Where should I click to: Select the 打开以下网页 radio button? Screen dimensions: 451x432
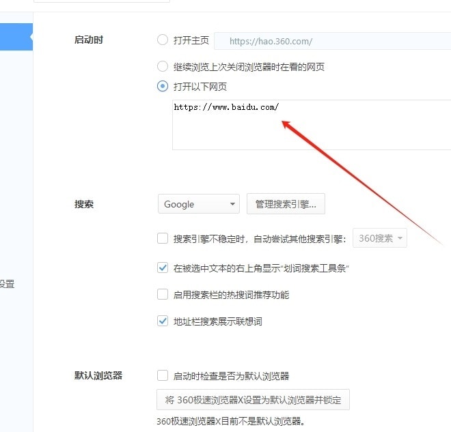point(163,86)
